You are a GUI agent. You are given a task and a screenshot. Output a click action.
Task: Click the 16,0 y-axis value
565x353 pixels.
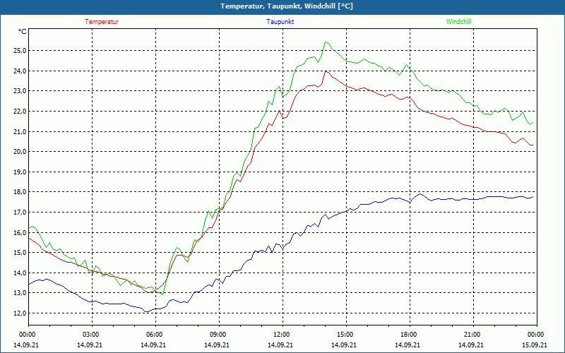coord(20,233)
